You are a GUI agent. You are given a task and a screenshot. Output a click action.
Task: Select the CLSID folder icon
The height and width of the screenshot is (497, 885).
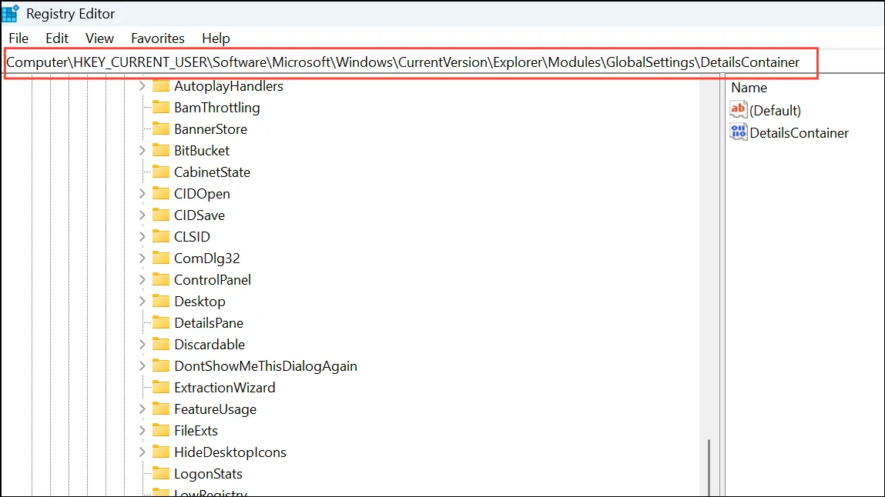click(161, 236)
